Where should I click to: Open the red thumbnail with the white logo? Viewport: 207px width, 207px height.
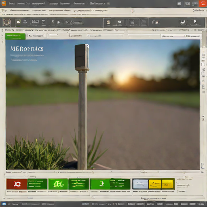click(17, 184)
